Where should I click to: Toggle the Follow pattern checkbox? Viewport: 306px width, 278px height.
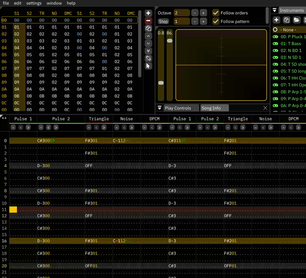[x=216, y=21]
